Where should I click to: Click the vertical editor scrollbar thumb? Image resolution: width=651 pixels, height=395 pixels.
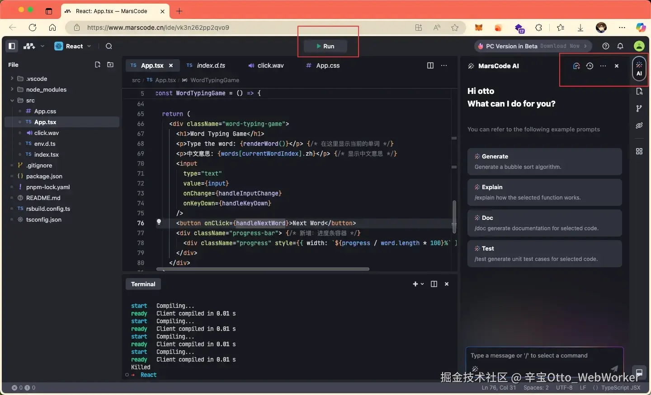click(x=454, y=217)
